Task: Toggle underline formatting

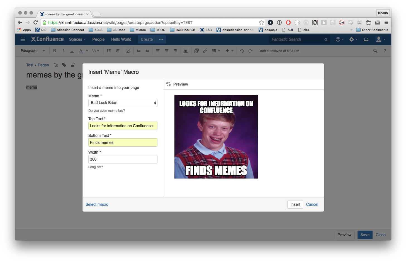Action: tap(72, 51)
